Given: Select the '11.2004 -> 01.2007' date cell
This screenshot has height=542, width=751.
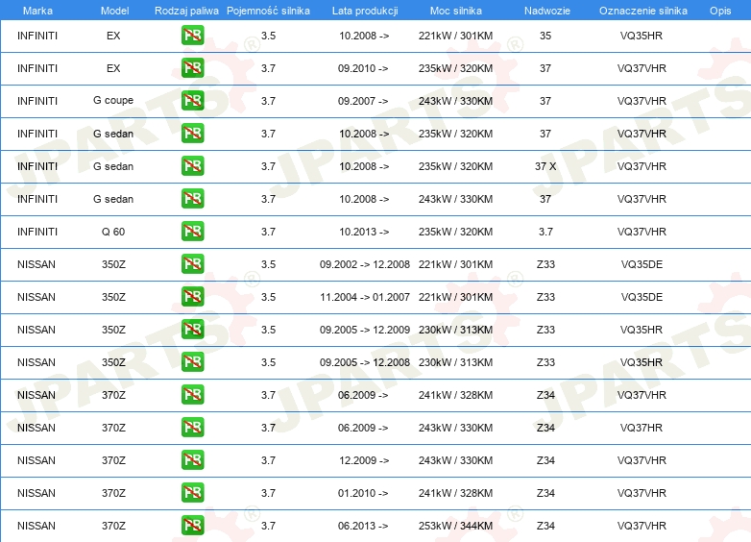Looking at the screenshot, I should coord(365,297).
